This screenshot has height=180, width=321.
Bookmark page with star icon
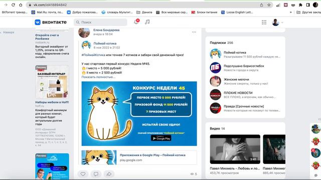269,5
